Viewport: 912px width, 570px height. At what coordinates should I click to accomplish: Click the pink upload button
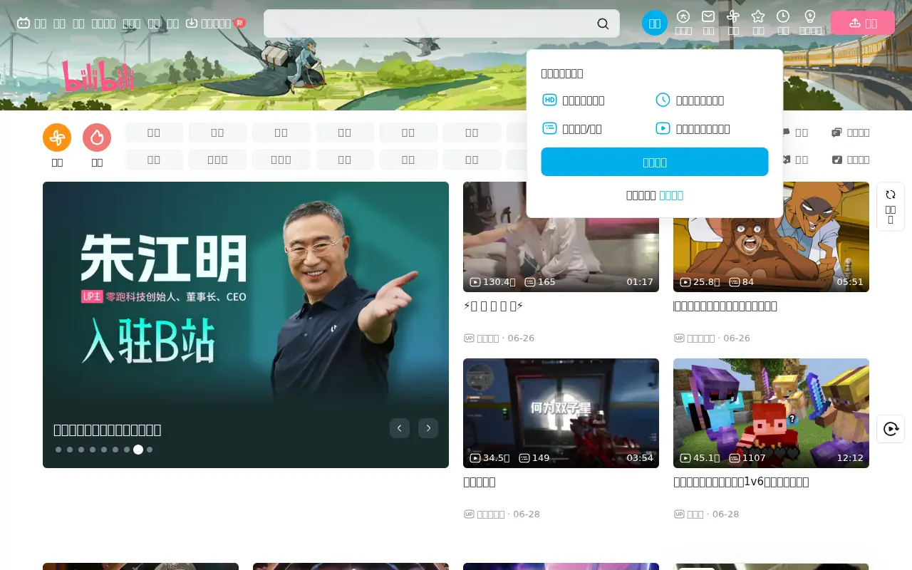pos(863,23)
